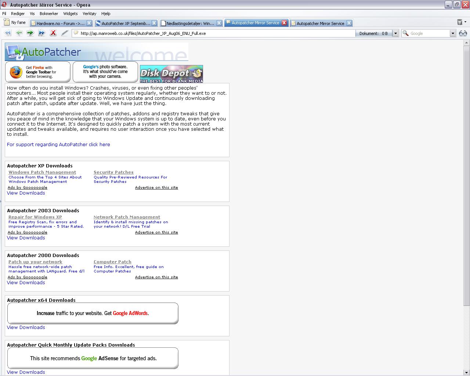This screenshot has width=470, height=376.
Task: Open a new tab with Ny fane
Action: point(15,22)
